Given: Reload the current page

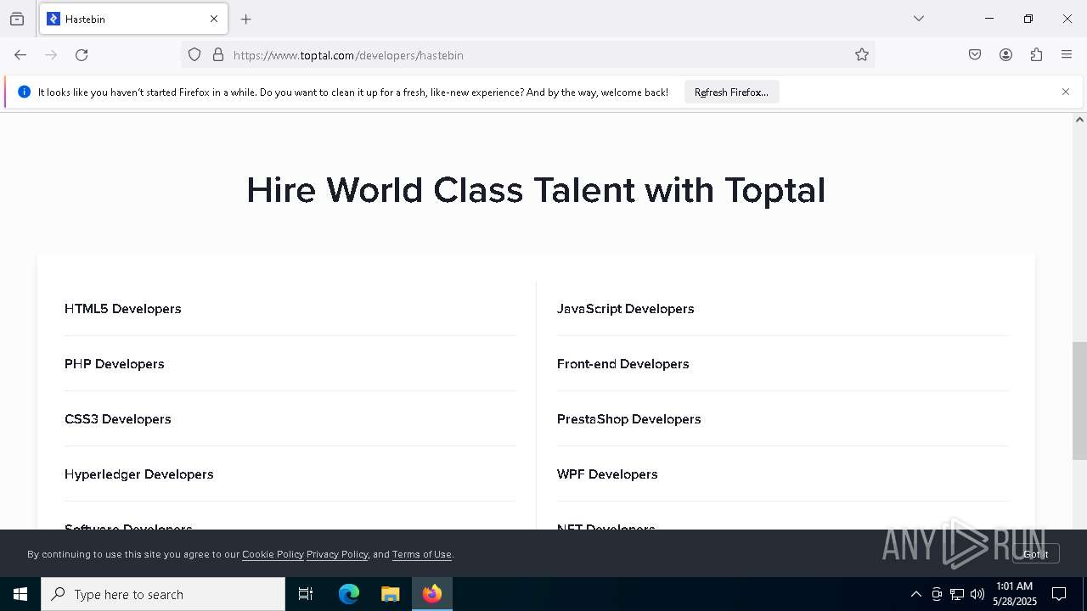Looking at the screenshot, I should tap(82, 55).
